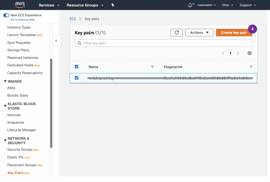
Task: Uncheck the listed key pair row checkbox
Action: click(x=76, y=78)
